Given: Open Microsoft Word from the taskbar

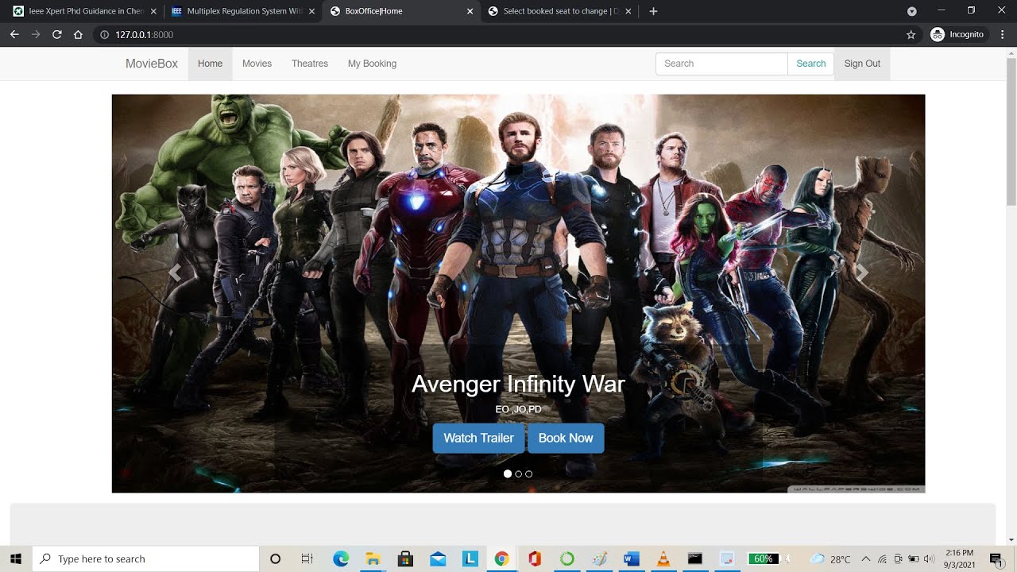Looking at the screenshot, I should click(x=632, y=558).
